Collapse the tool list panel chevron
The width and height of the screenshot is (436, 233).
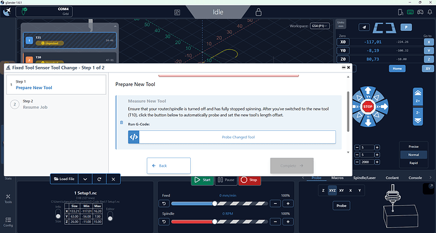115,27
